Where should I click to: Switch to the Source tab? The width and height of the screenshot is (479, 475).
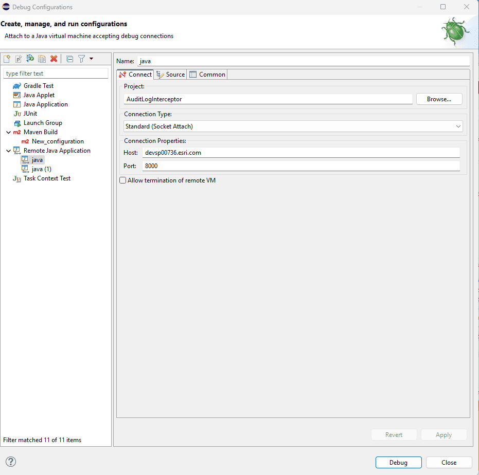pos(170,74)
